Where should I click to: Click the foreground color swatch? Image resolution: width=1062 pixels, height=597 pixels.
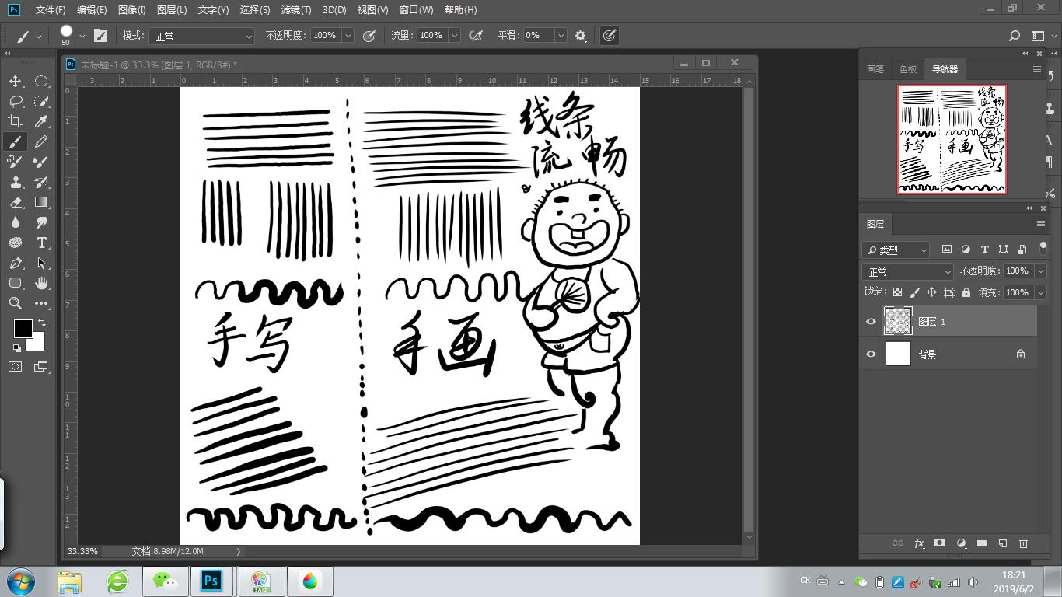23,328
